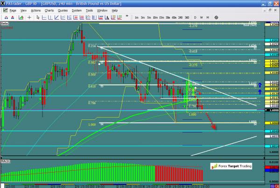Click the PATrader application icon in title bar
Viewport: 280px width, 188px height.
[3, 3]
